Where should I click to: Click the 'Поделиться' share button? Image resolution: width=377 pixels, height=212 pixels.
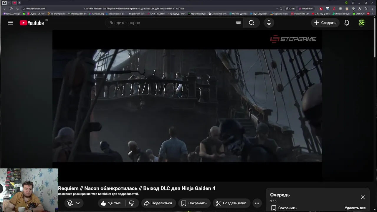158,203
